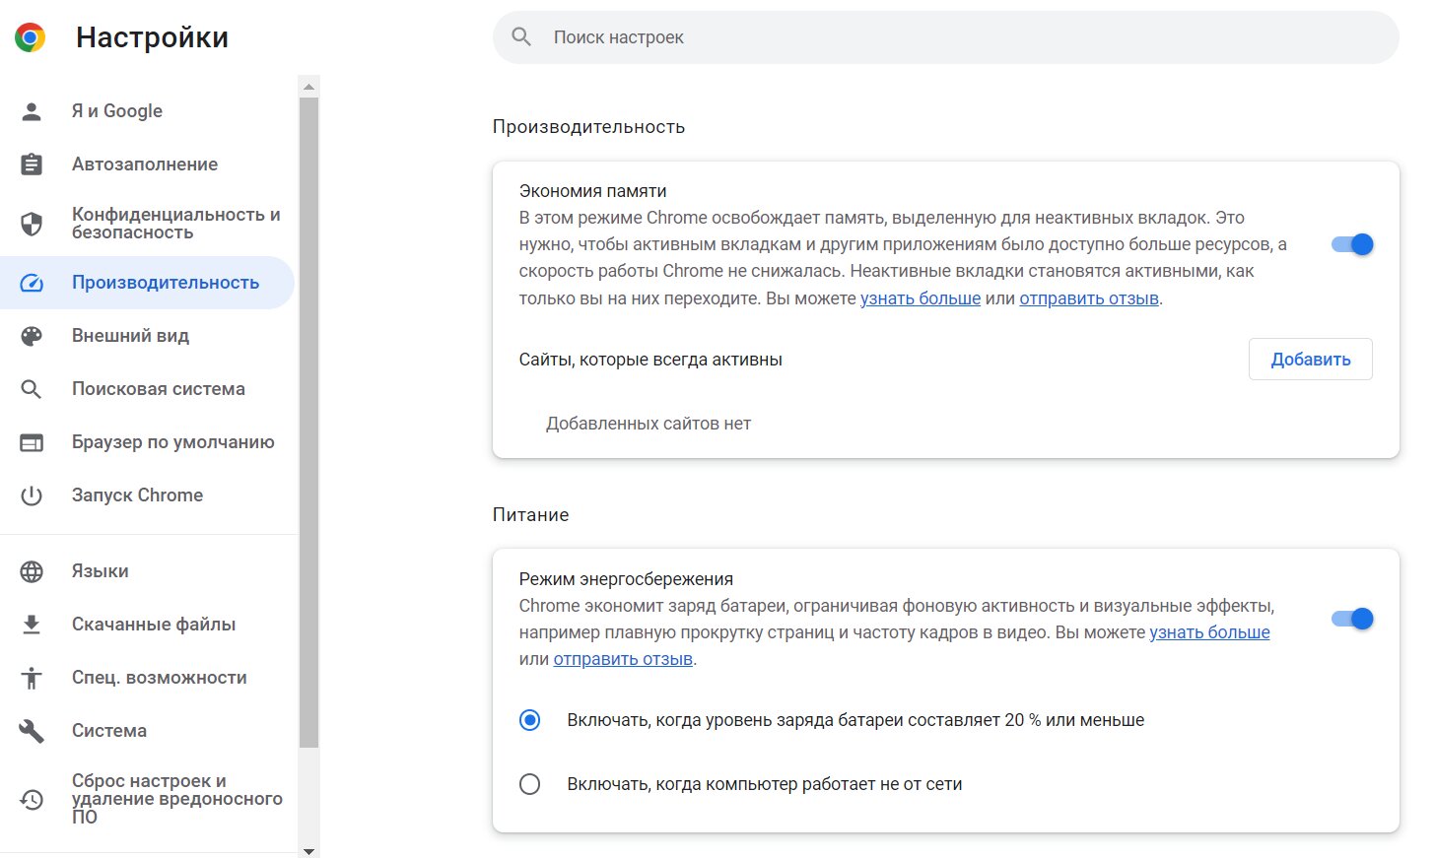Screen dimensions: 1435x858
Task: Click the clipboard icon for Автозаполнение
Action: click(32, 165)
